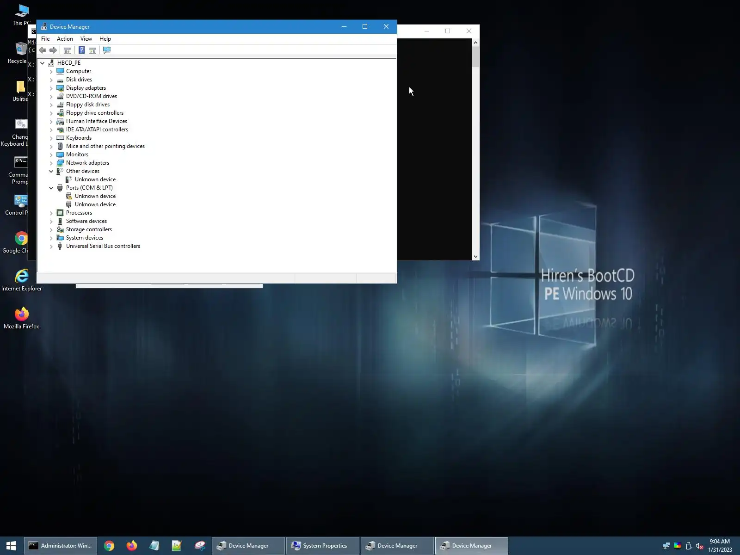Select the warning-flagged Unknown device under Ports
This screenshot has height=555, width=740.
click(95, 196)
